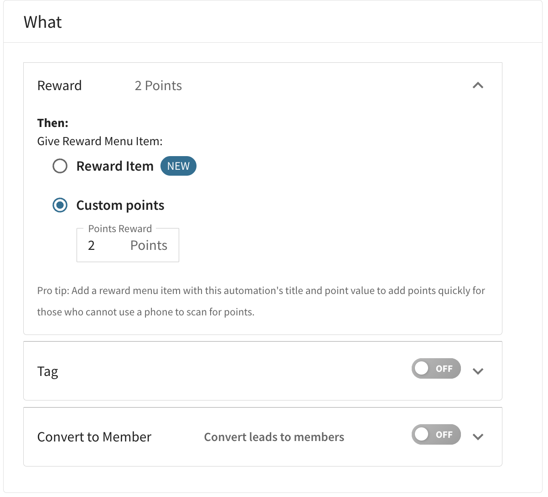Click the value 2 in Points Reward
Viewport: 548px width, 497px height.
click(91, 245)
